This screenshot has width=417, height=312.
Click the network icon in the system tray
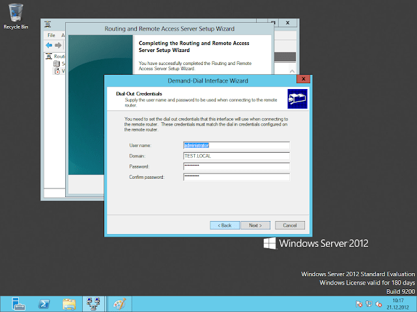click(369, 304)
